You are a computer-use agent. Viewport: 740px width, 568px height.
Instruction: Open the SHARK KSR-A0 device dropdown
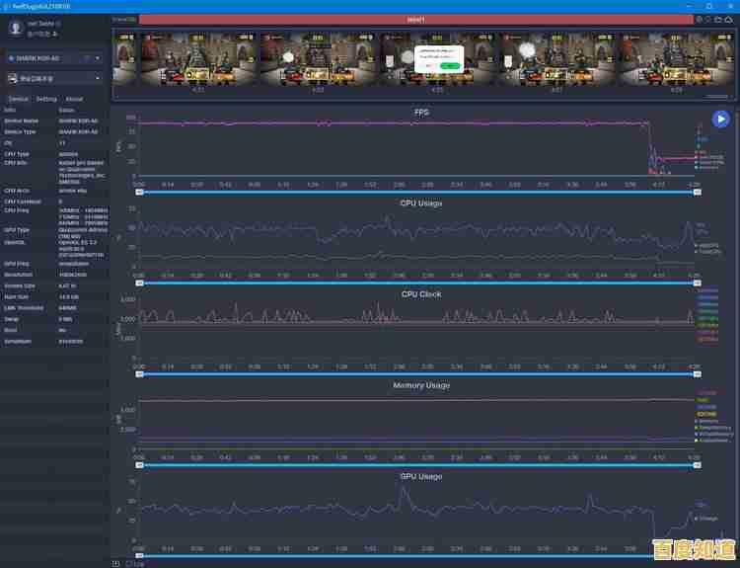coord(54,58)
